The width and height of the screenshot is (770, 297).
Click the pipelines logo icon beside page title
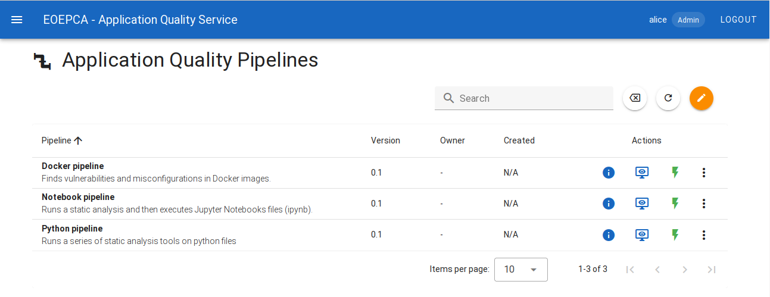[42, 61]
